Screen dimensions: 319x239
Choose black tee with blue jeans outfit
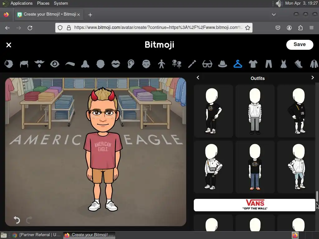coord(255,167)
